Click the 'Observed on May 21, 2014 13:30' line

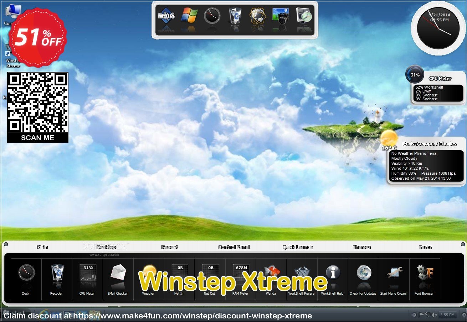click(x=421, y=178)
